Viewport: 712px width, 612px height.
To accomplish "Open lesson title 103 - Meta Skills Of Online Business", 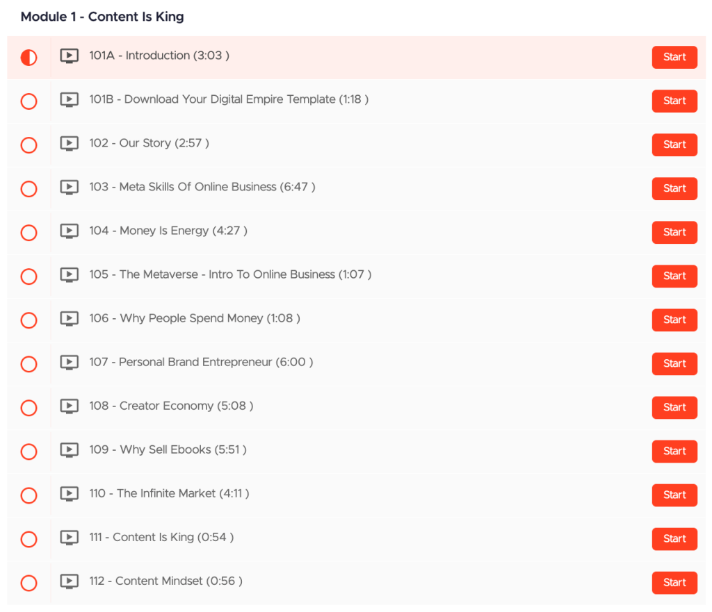I will (x=202, y=187).
